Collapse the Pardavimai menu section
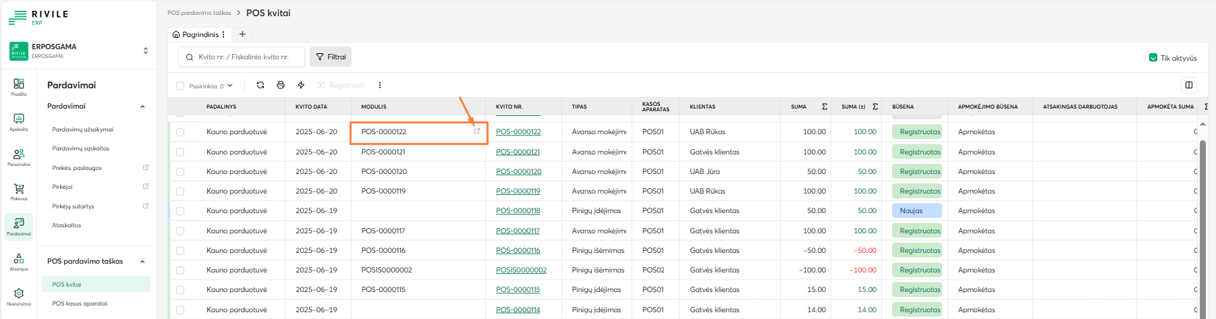Image resolution: width=1216 pixels, height=319 pixels. [x=142, y=107]
